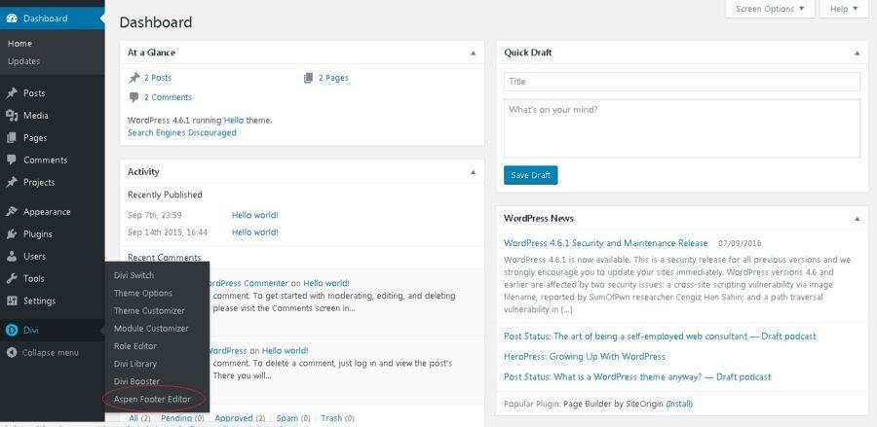Image resolution: width=877 pixels, height=427 pixels.
Task: Click Search Engines Discouraged link
Action: (x=182, y=133)
